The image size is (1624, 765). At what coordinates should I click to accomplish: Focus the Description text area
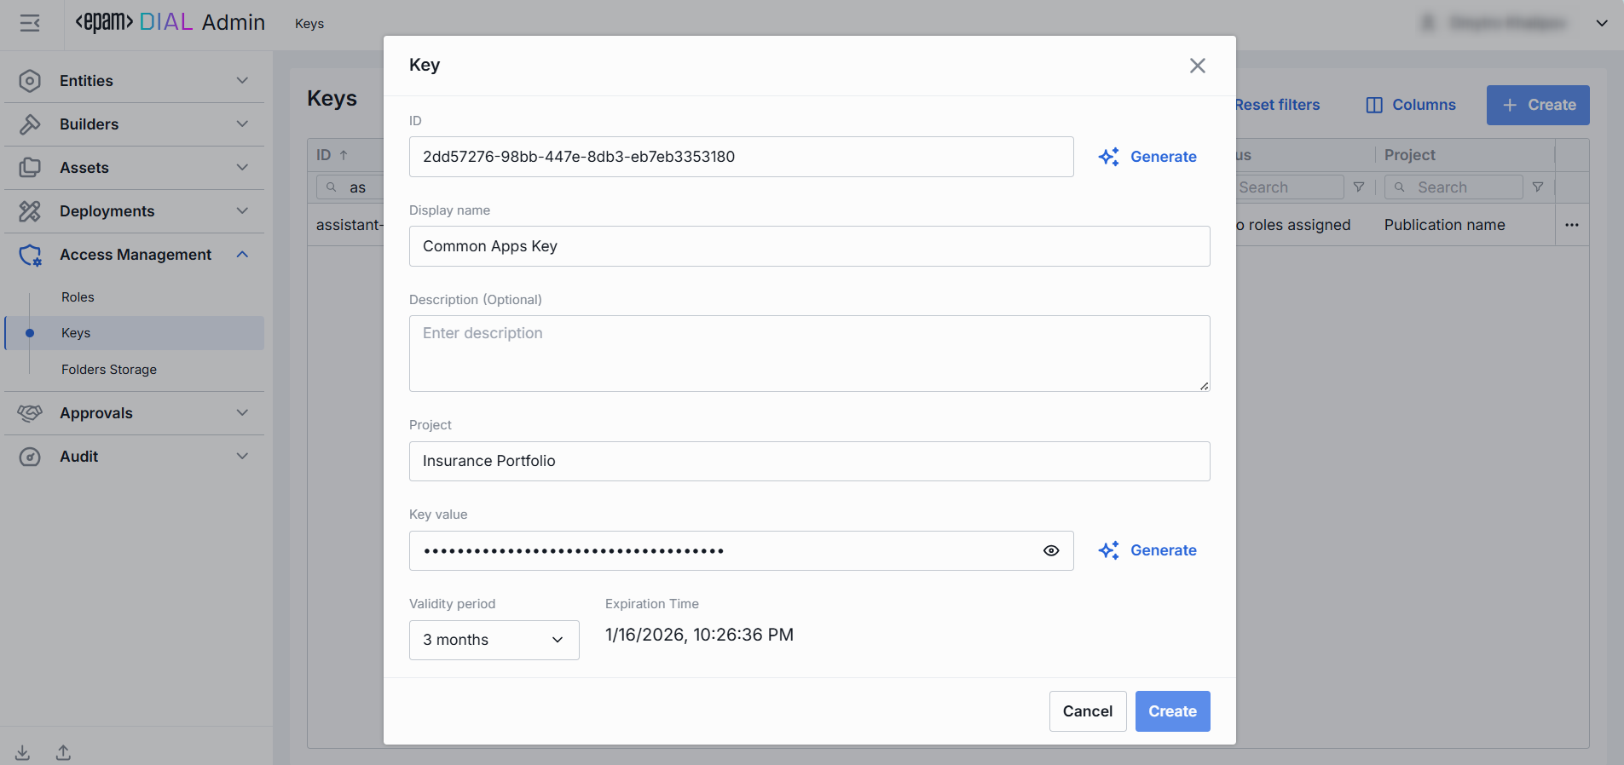click(809, 354)
